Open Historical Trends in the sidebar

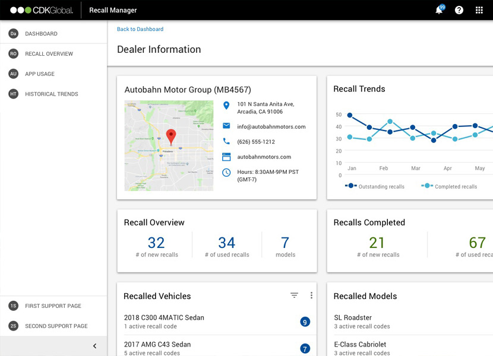53,94
